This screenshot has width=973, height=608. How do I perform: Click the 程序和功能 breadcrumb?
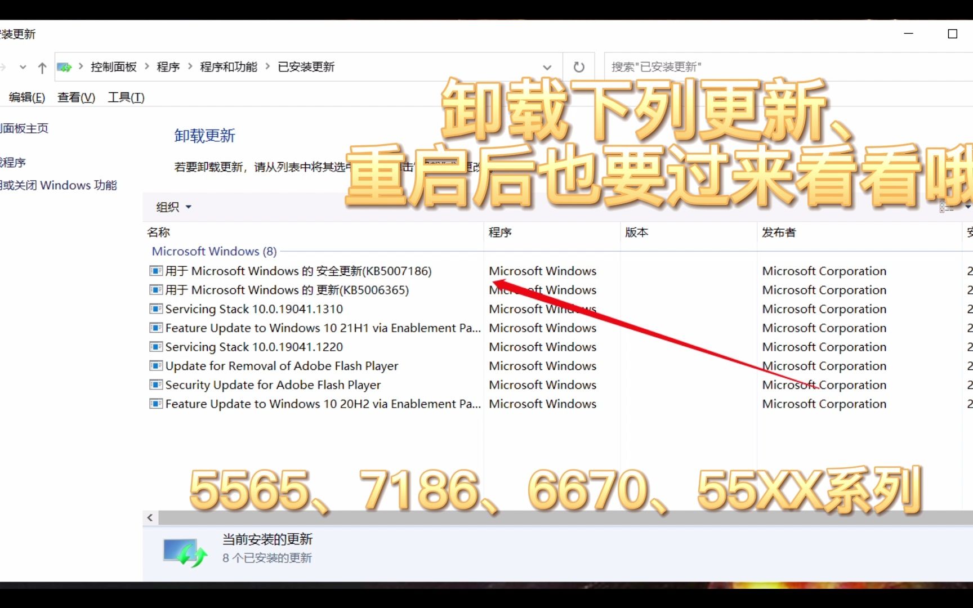(x=229, y=67)
